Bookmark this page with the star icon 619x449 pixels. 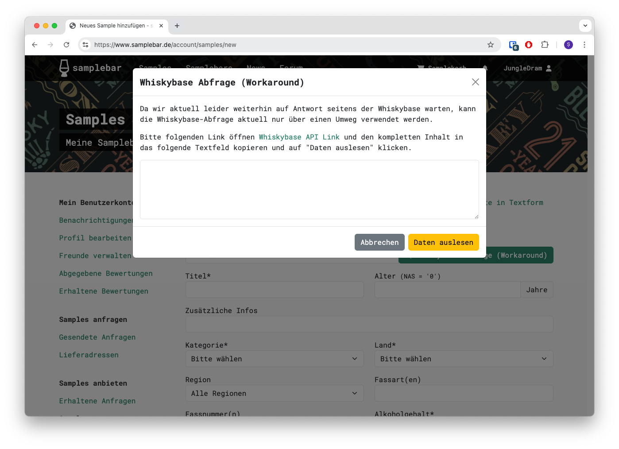tap(490, 45)
